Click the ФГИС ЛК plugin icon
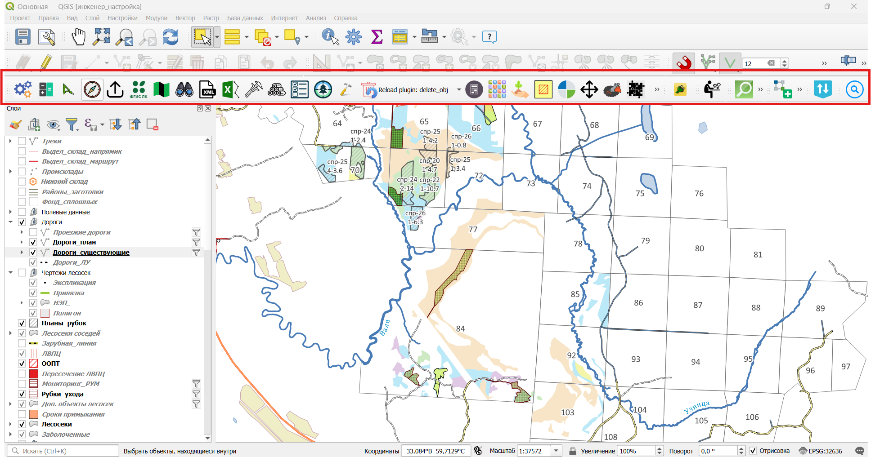Screen dimensions: 871x457 point(139,90)
